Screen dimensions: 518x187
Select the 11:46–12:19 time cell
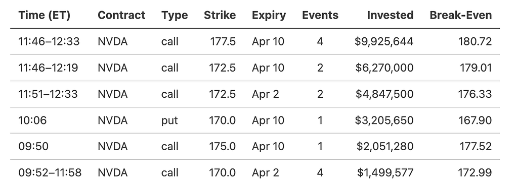[48, 68]
